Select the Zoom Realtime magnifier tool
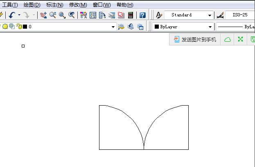Viewport: 255px width, 167px height. coord(53,15)
